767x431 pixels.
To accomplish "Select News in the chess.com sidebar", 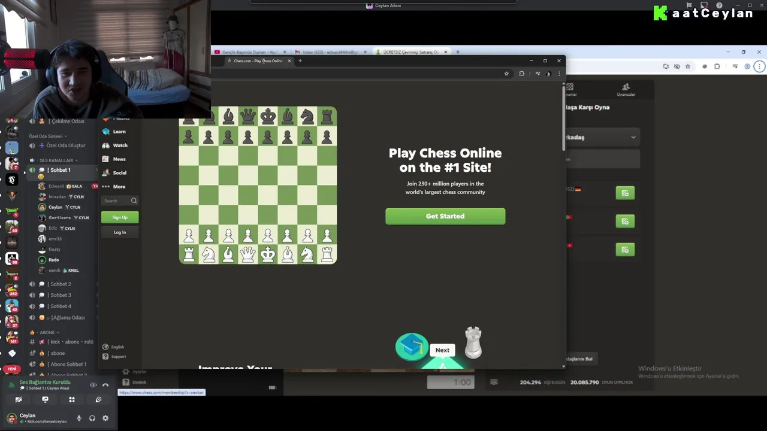I will 114,159.
